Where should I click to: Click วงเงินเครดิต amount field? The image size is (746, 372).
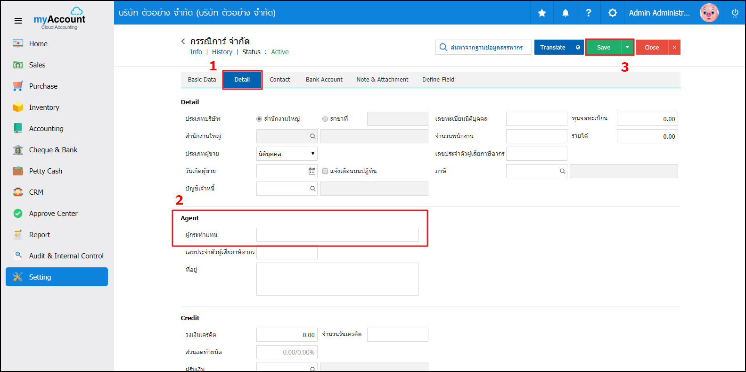(x=287, y=335)
